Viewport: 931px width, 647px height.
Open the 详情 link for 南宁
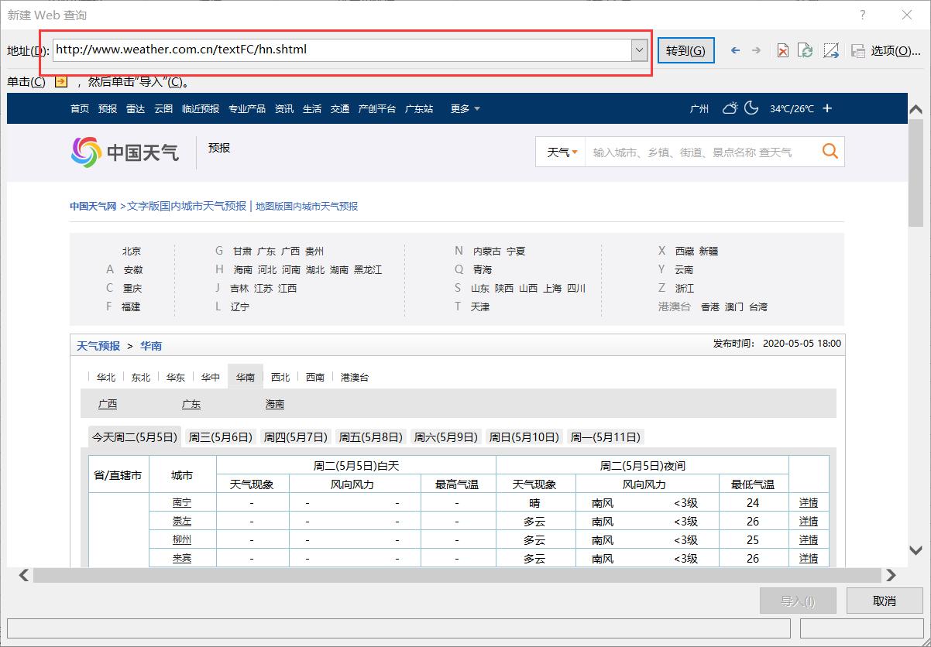click(808, 502)
